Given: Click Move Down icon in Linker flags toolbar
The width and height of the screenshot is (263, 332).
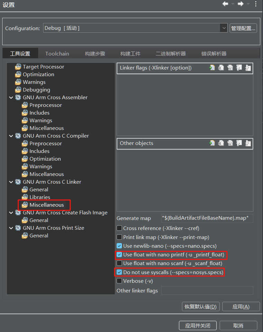Looking at the screenshot, I should (x=248, y=68).
